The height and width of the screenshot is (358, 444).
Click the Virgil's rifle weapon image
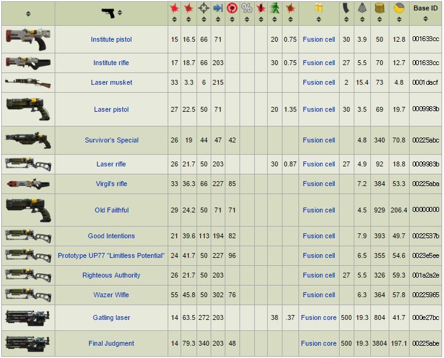[28, 184]
